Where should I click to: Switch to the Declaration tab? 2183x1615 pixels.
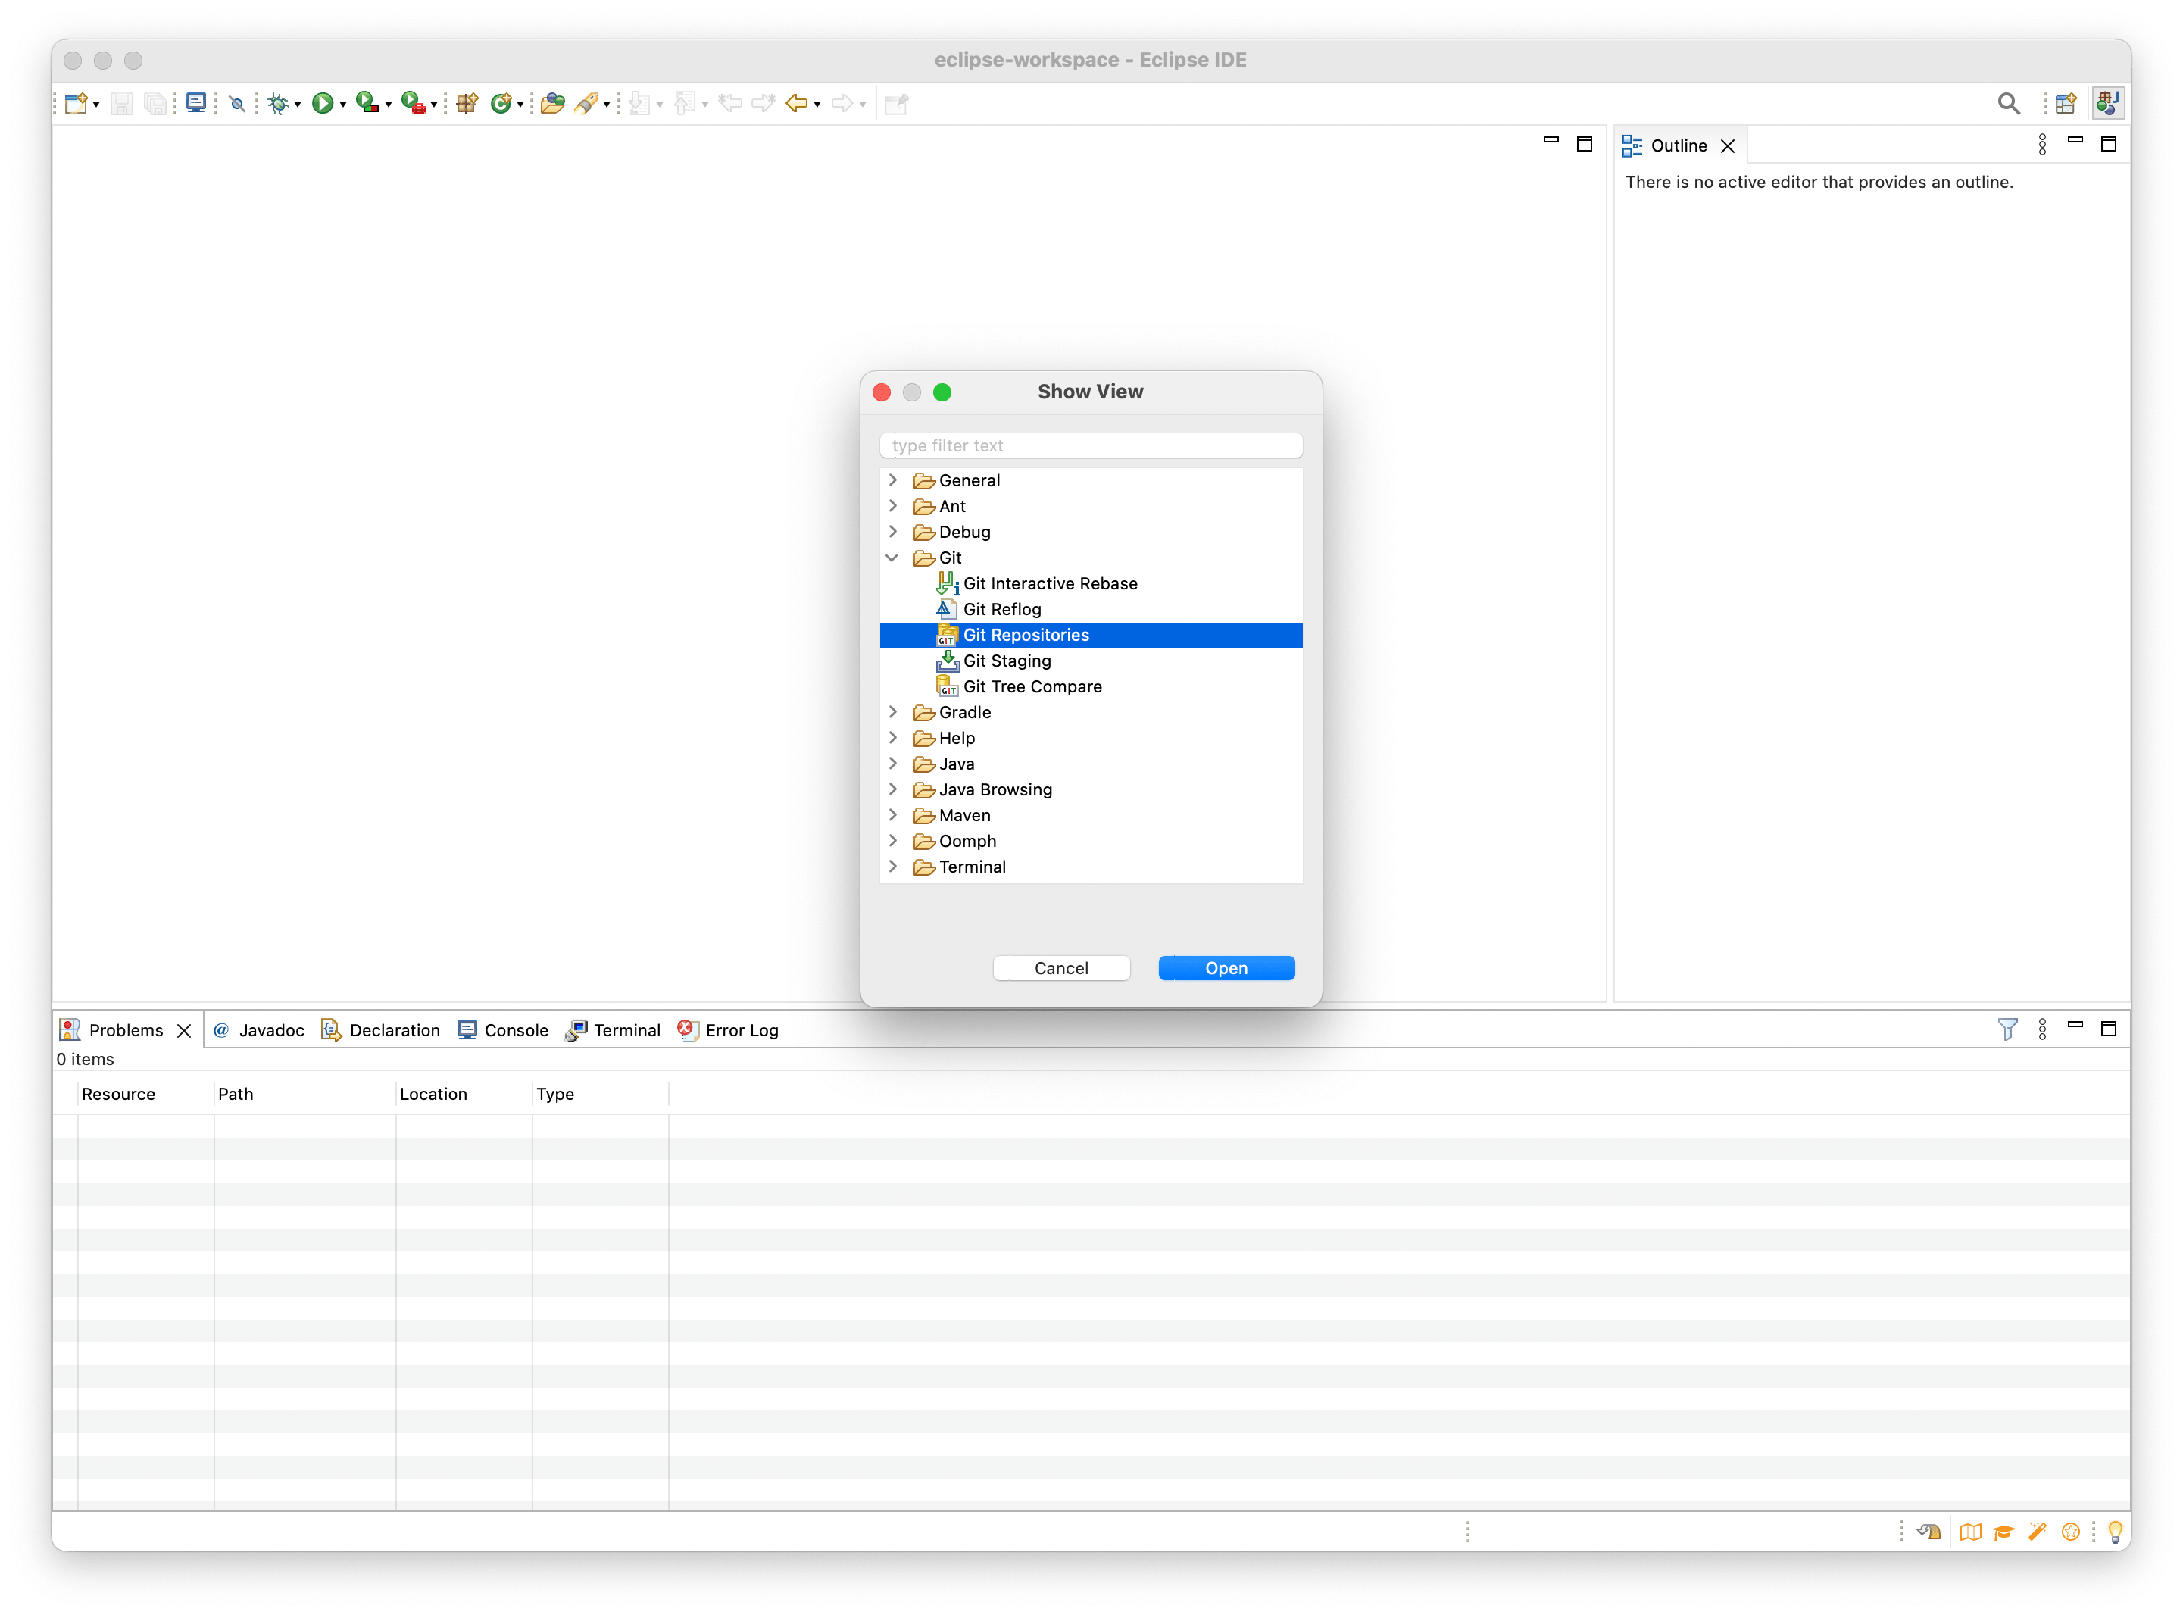(381, 1030)
